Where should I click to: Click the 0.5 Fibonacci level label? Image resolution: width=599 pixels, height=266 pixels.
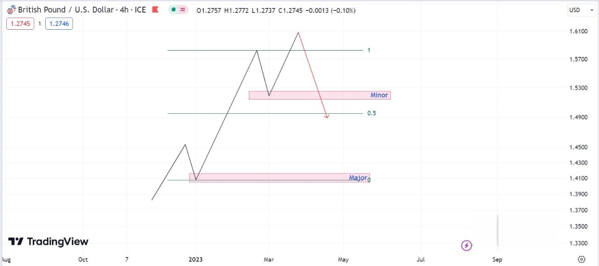coord(371,113)
